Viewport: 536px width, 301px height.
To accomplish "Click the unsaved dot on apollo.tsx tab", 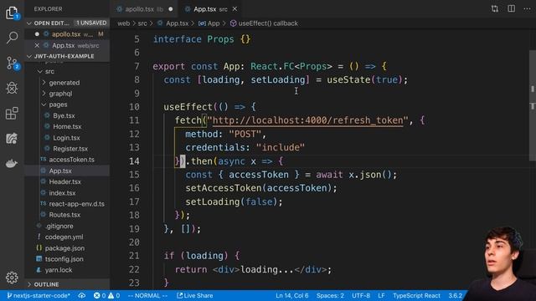I will pos(171,9).
